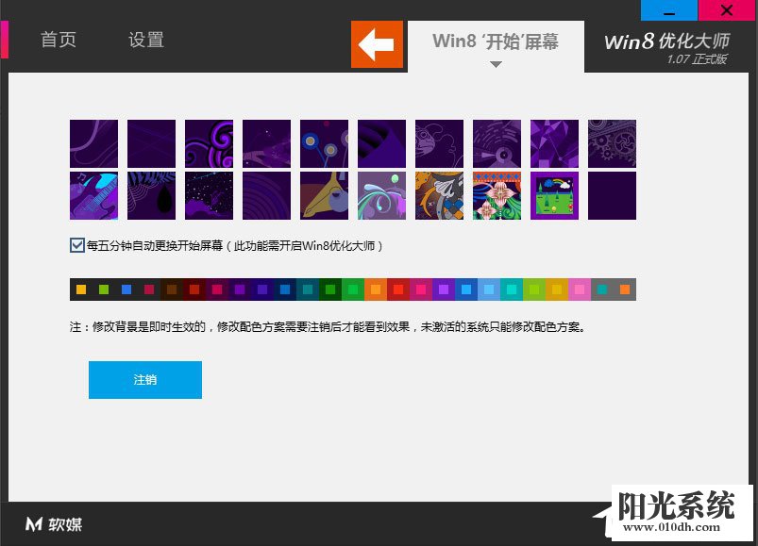
Task: Click the 软媒 M logo at the bottom
Action: point(52,524)
